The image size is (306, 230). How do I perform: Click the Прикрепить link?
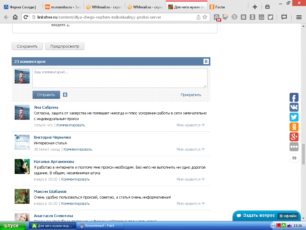[191, 95]
